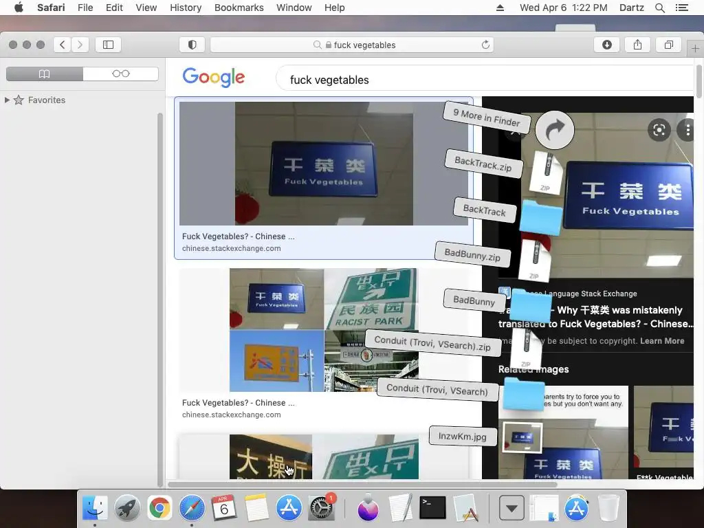Click the Google logo
704x528 pixels.
[214, 77]
